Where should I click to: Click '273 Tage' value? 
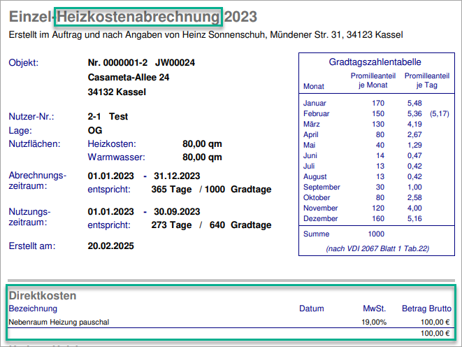pyautogui.click(x=171, y=225)
